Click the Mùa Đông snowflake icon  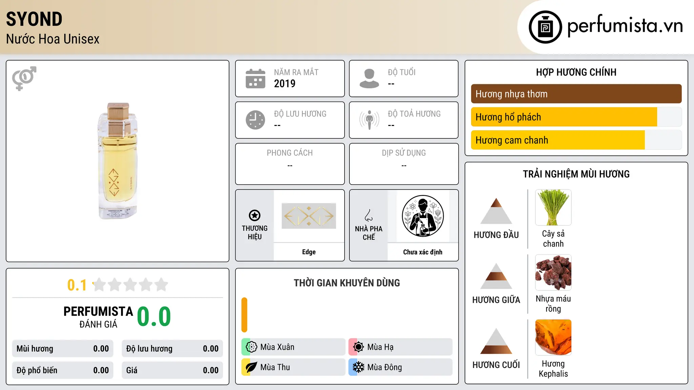359,367
